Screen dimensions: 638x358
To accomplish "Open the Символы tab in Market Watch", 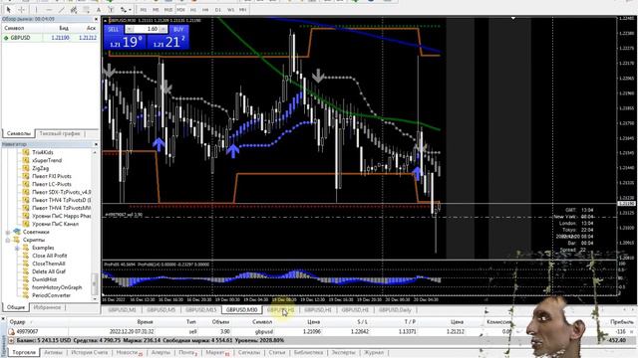I will click(x=19, y=133).
